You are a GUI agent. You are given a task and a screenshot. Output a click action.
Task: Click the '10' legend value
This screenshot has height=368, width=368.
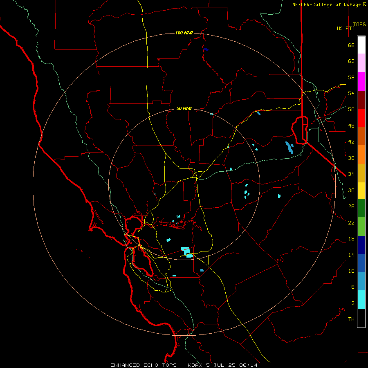click(351, 271)
